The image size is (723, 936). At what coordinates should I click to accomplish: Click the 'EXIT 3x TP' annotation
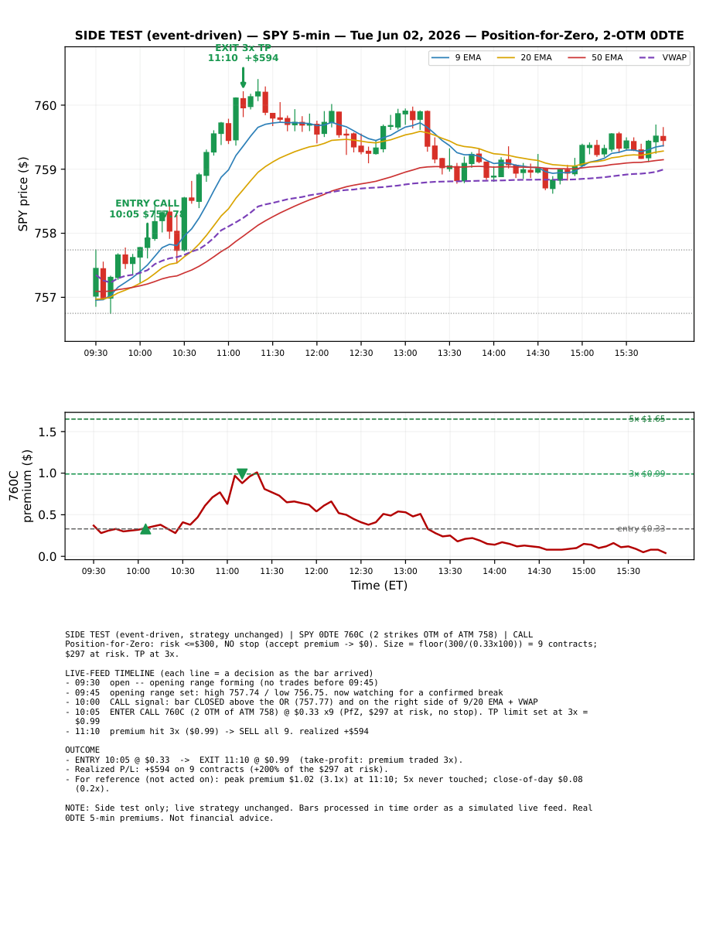[243, 48]
